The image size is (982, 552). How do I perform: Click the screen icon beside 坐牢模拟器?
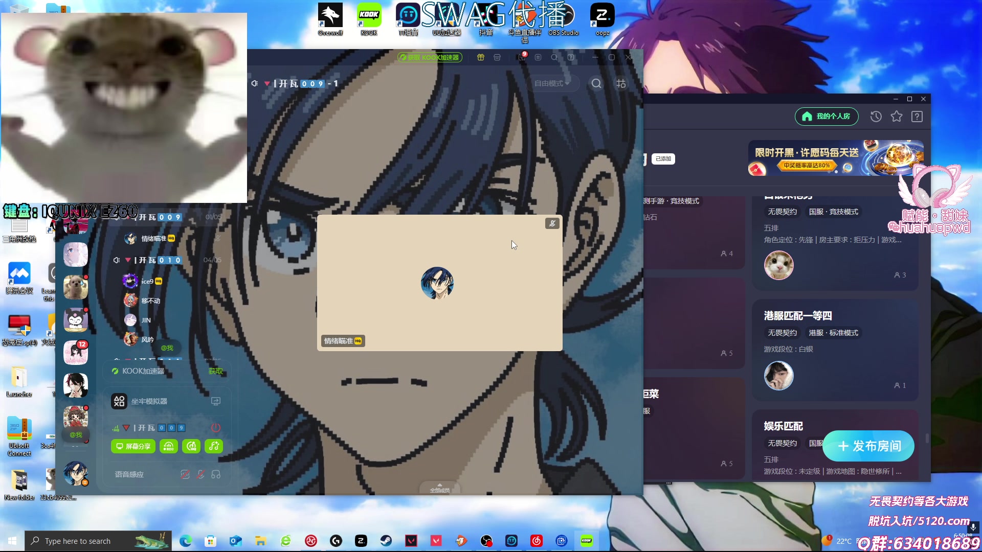[x=216, y=401]
